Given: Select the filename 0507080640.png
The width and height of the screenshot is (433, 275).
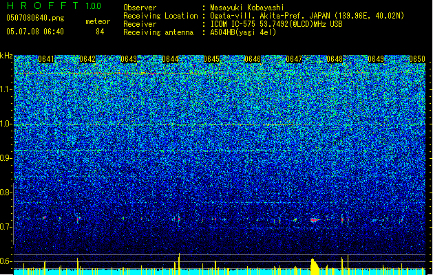Looking at the screenshot, I should pyautogui.click(x=35, y=18).
